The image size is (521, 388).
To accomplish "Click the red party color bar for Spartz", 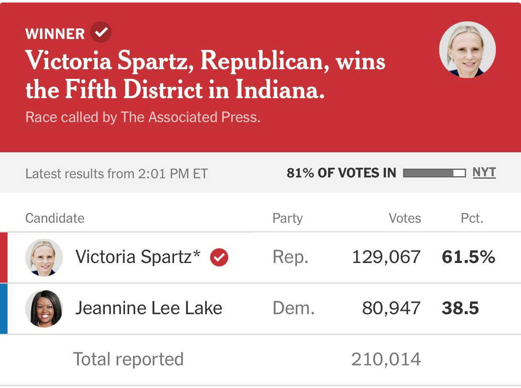I will click(x=4, y=257).
